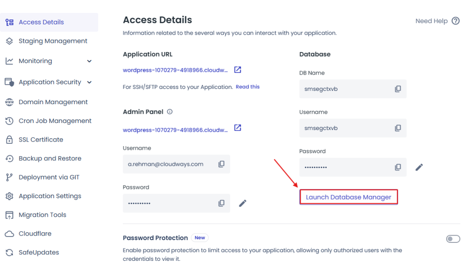Image resolution: width=472 pixels, height=271 pixels.
Task: Select the SSL Certificate sidebar icon
Action: click(10, 139)
